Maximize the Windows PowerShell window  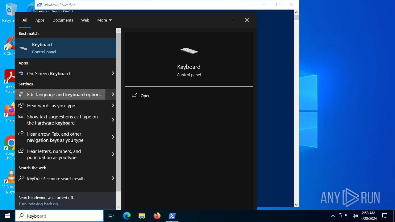tap(278, 5)
